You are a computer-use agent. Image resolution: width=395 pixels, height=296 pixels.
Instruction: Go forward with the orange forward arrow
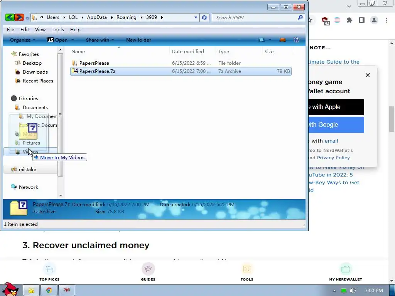pyautogui.click(x=19, y=17)
